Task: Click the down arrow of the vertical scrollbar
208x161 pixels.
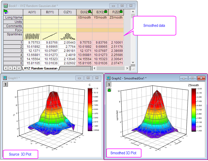Action: pyautogui.click(x=133, y=62)
